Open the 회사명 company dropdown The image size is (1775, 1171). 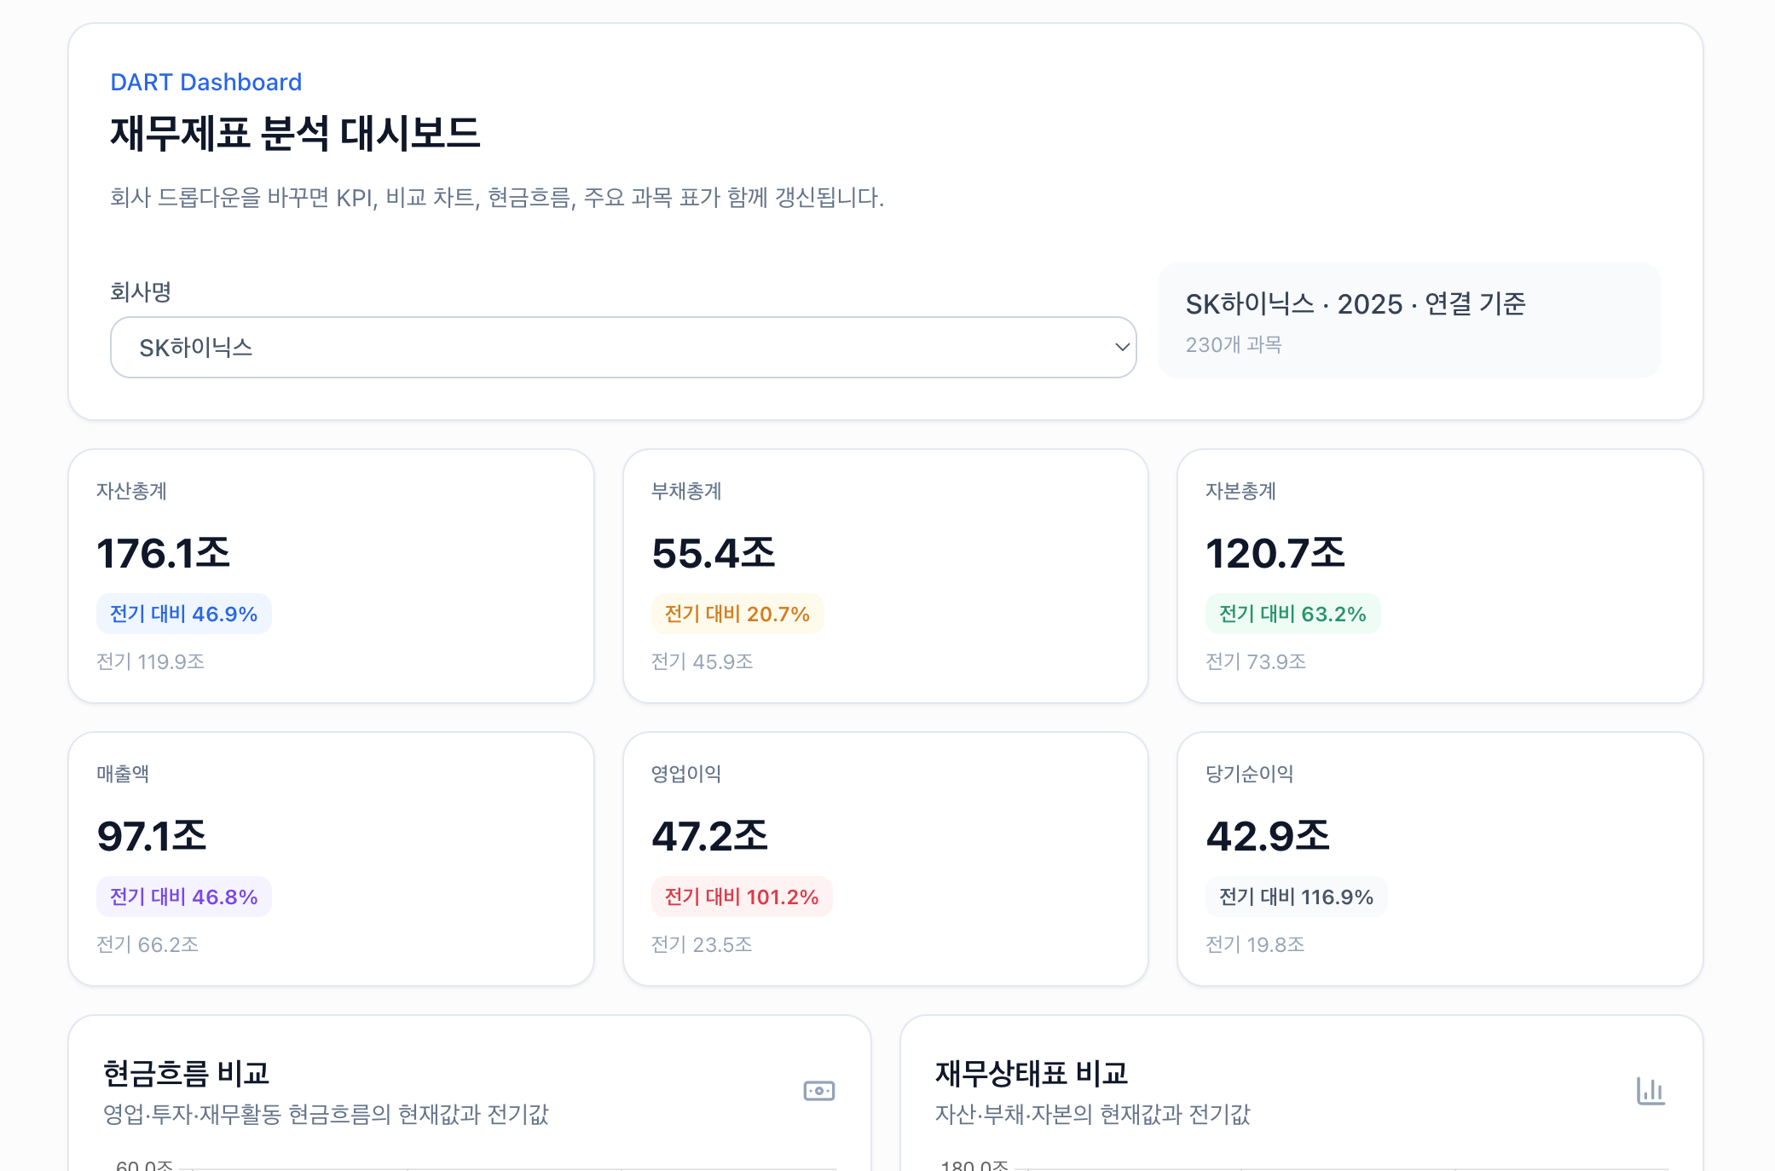point(622,348)
